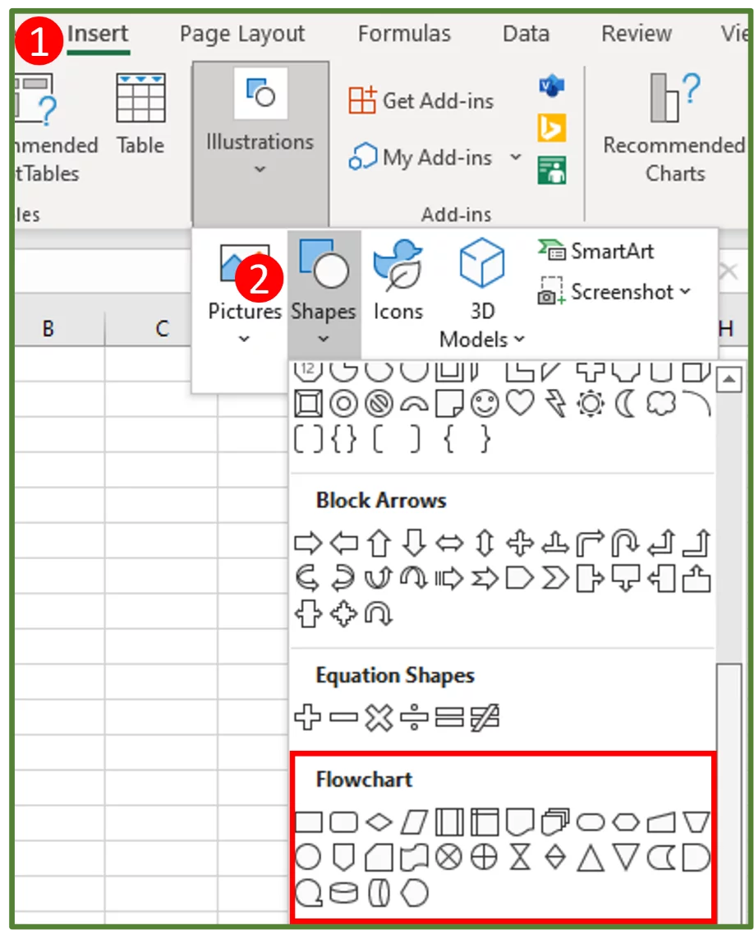Open the My Add-ins dropdown
Image resolution: width=754 pixels, height=930 pixels.
tap(516, 157)
